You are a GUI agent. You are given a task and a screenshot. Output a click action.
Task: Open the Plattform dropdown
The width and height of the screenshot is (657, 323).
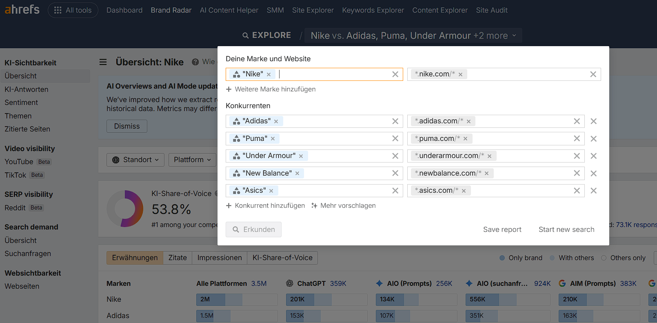(x=193, y=160)
